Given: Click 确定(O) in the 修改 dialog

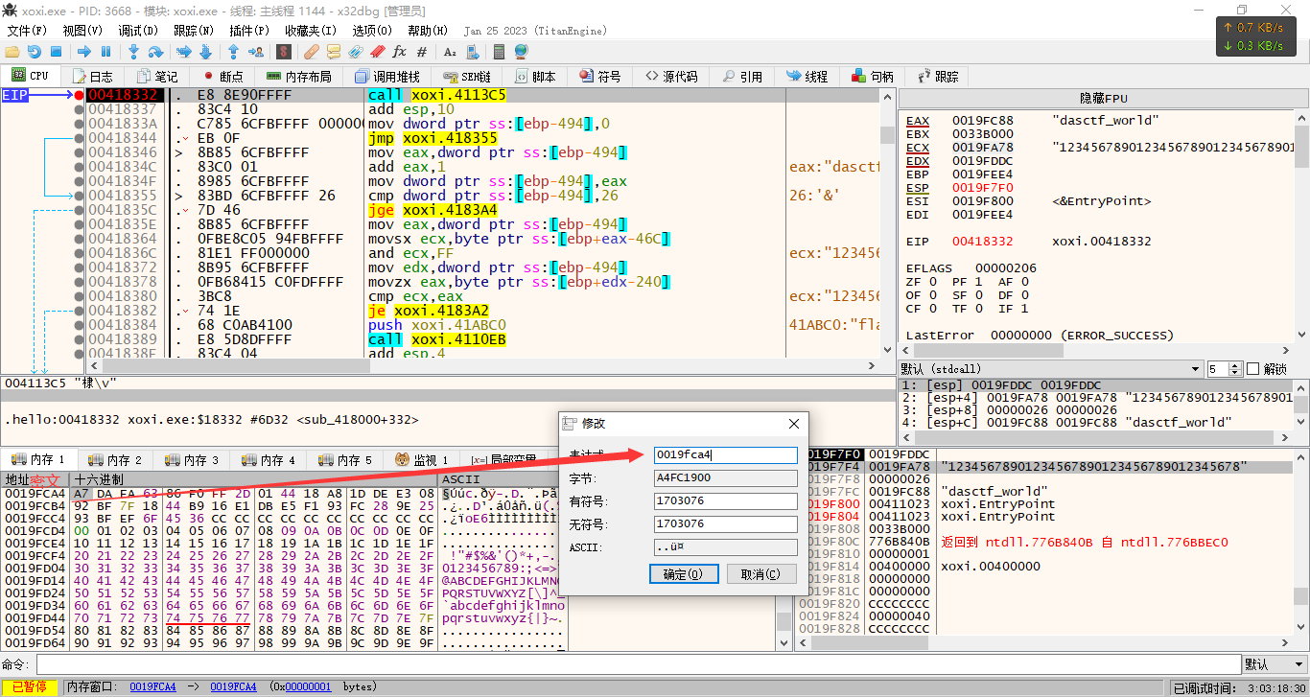Looking at the screenshot, I should (x=683, y=574).
